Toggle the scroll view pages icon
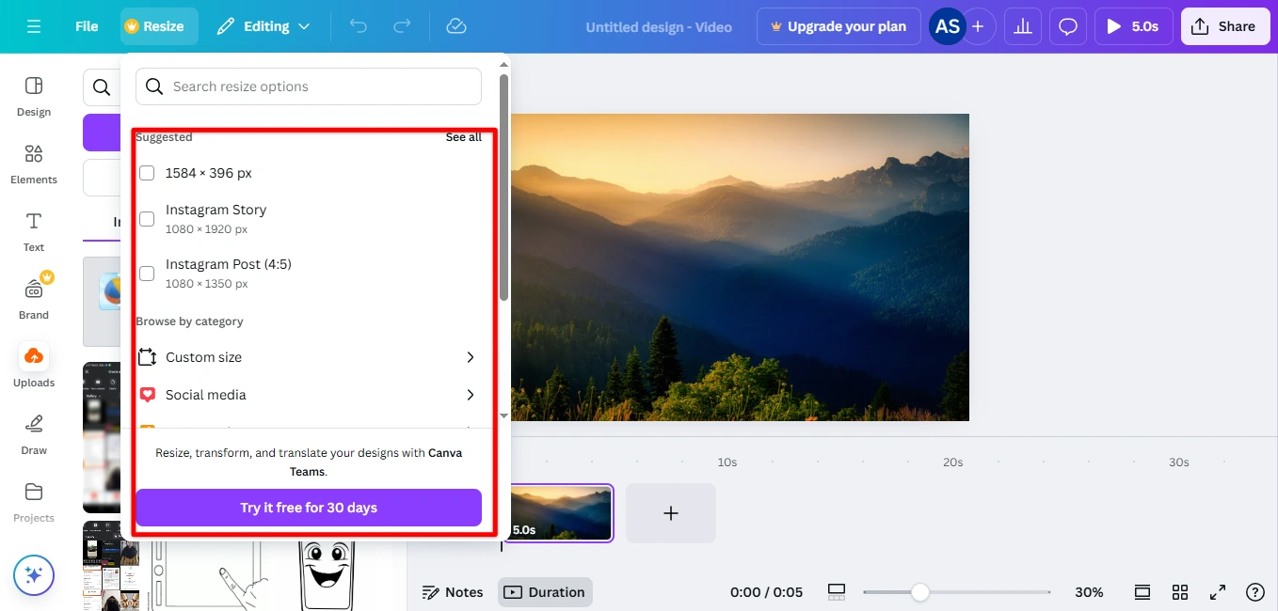1278x611 pixels. click(1142, 592)
